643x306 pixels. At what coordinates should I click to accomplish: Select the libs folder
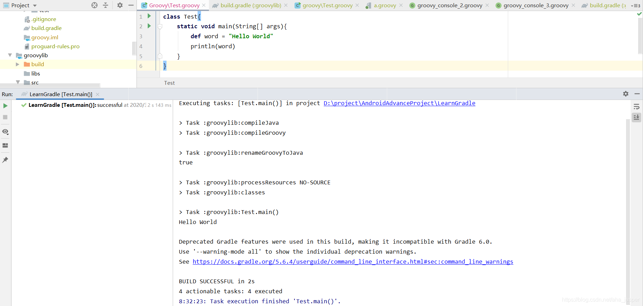[32, 73]
